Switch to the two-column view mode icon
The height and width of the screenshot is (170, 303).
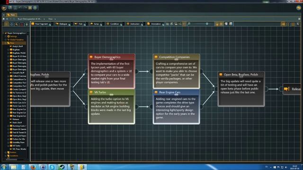pos(288,24)
